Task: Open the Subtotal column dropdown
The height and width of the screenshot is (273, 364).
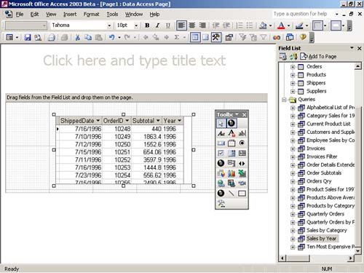Action: pos(158,121)
